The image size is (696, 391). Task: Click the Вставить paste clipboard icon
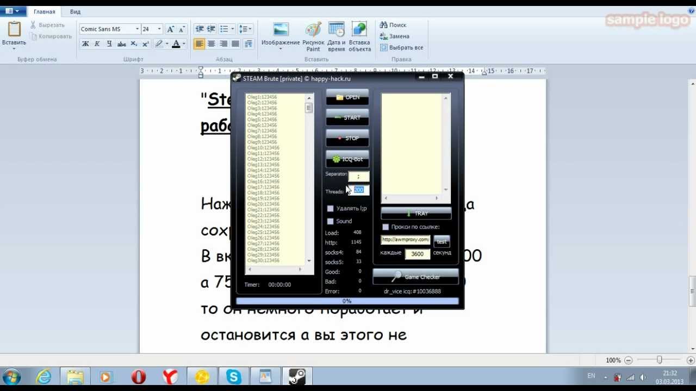14,29
